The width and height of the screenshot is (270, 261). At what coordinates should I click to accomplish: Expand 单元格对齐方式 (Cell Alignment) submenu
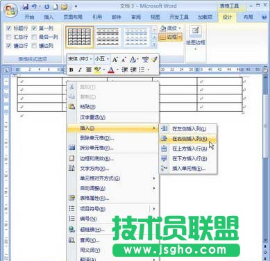112,178
